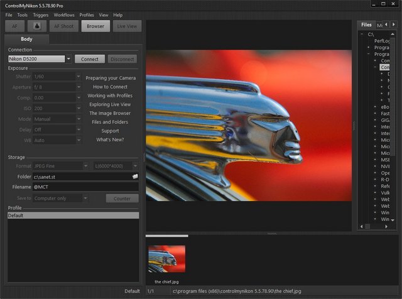402x299 pixels.
Task: Select the PerfLog folder in tree
Action: (x=382, y=41)
